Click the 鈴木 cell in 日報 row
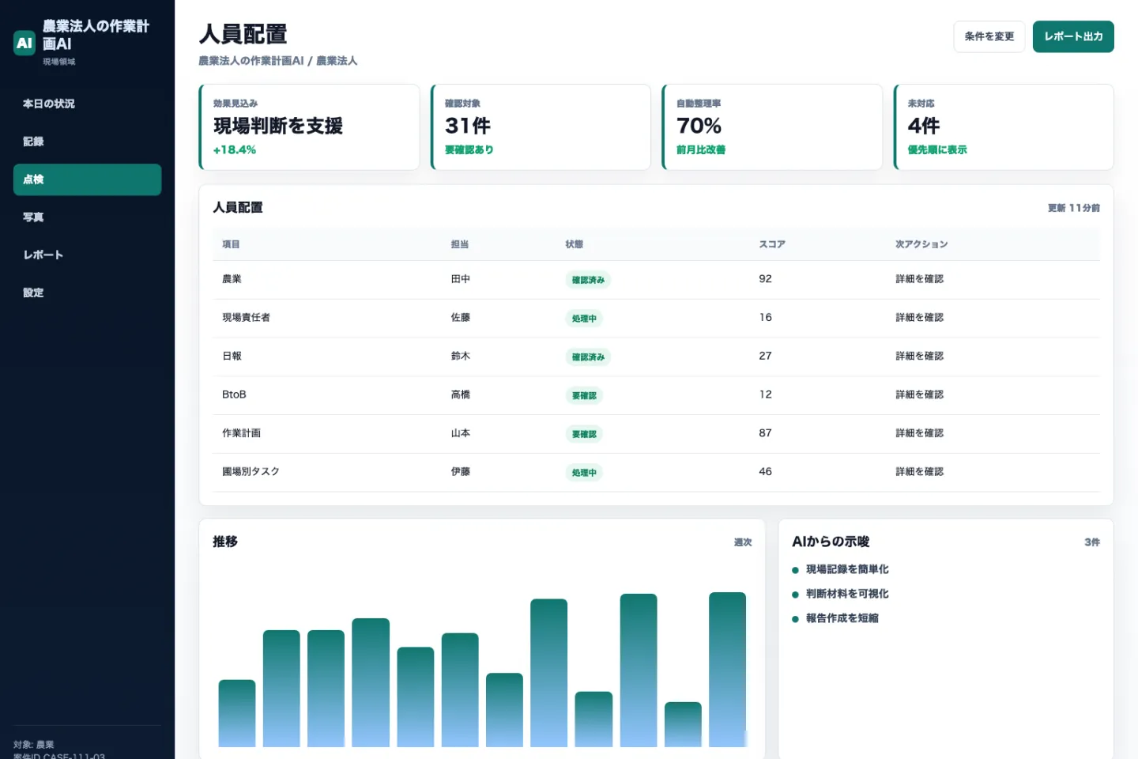 461,357
